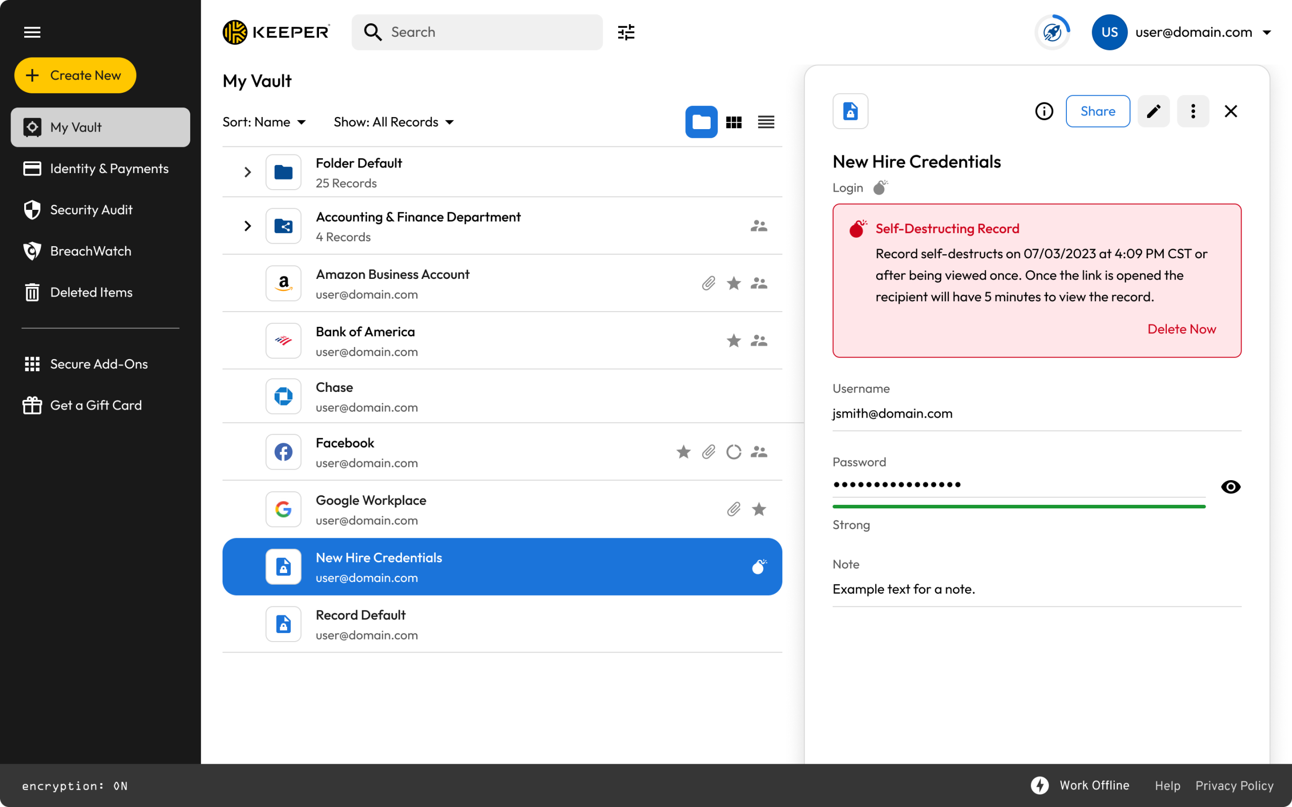
Task: Reveal password with the eye icon
Action: point(1230,487)
